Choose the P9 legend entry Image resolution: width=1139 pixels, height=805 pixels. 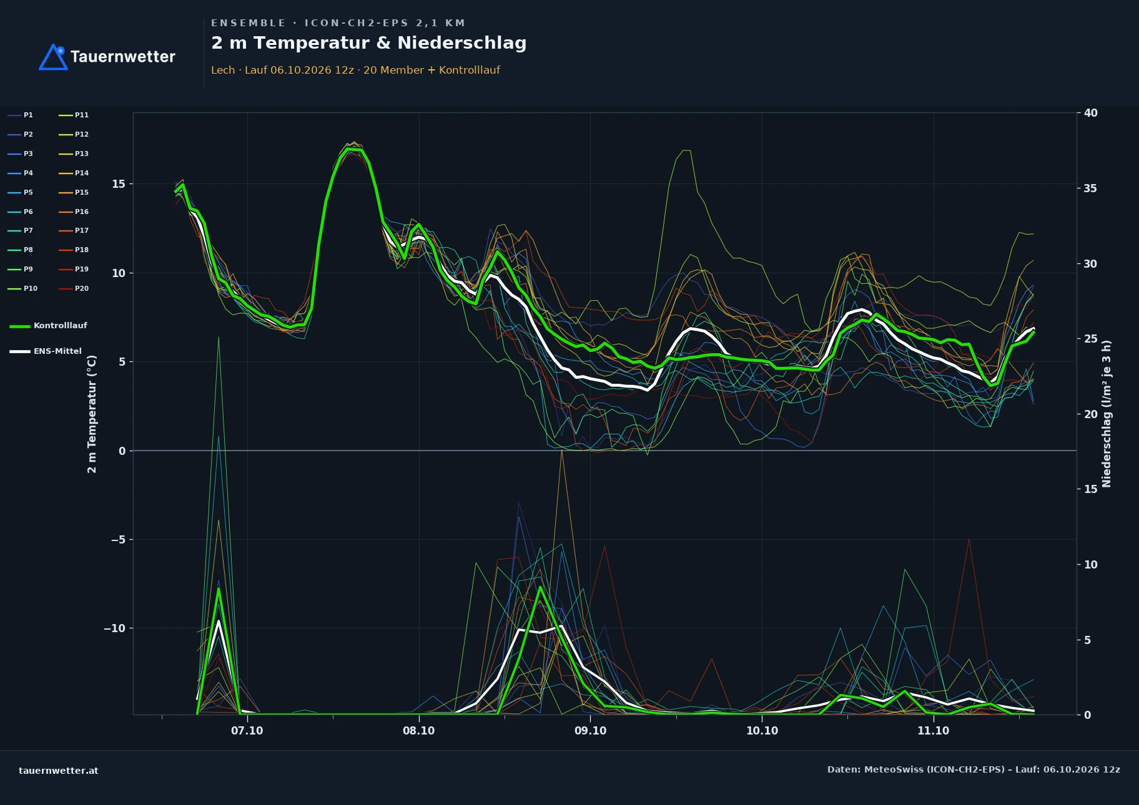click(x=21, y=270)
